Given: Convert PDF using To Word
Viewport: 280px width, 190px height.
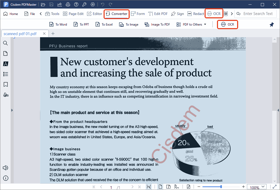Looking at the screenshot, I should (58, 25).
